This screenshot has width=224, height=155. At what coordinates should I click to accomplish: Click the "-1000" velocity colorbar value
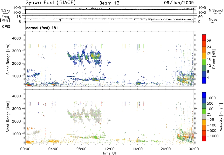point(213,136)
